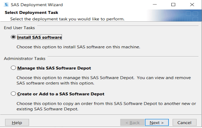Click the SAS logo icon in title bar
This screenshot has height=128, width=202.
tap(6, 5)
